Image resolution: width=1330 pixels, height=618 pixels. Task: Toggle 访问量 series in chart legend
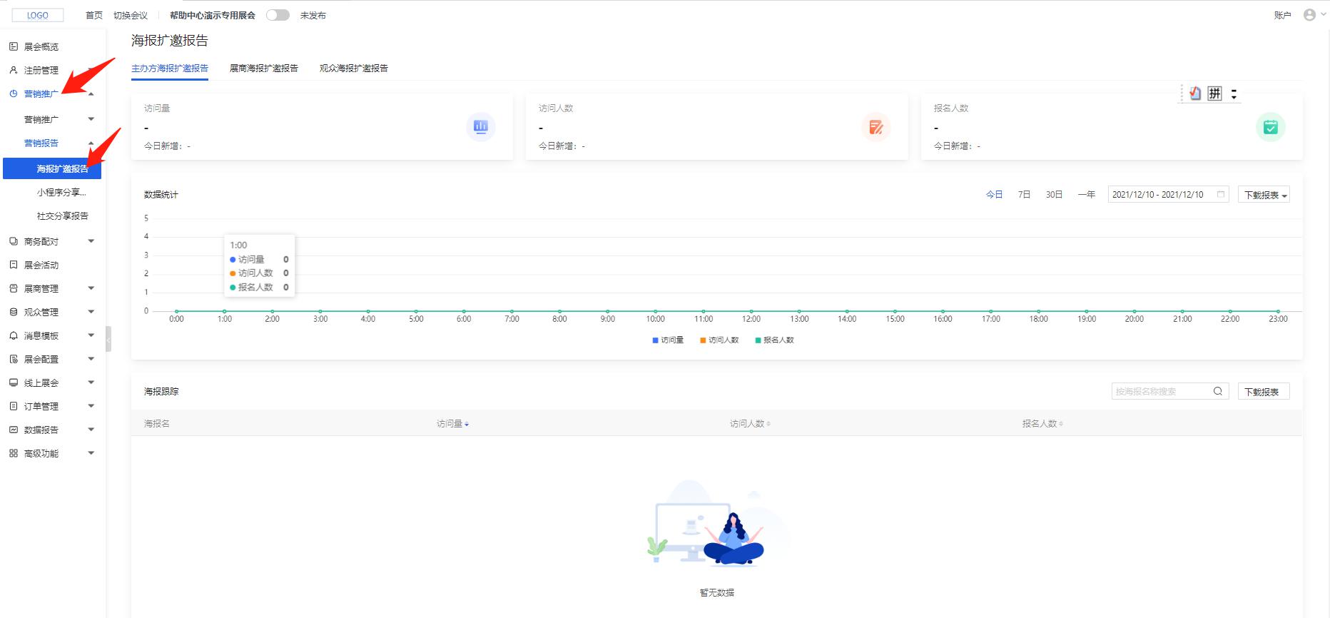click(668, 340)
